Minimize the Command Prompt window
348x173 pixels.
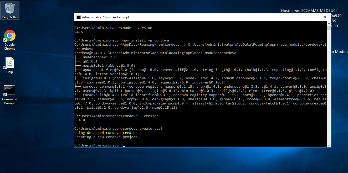(x=301, y=17)
